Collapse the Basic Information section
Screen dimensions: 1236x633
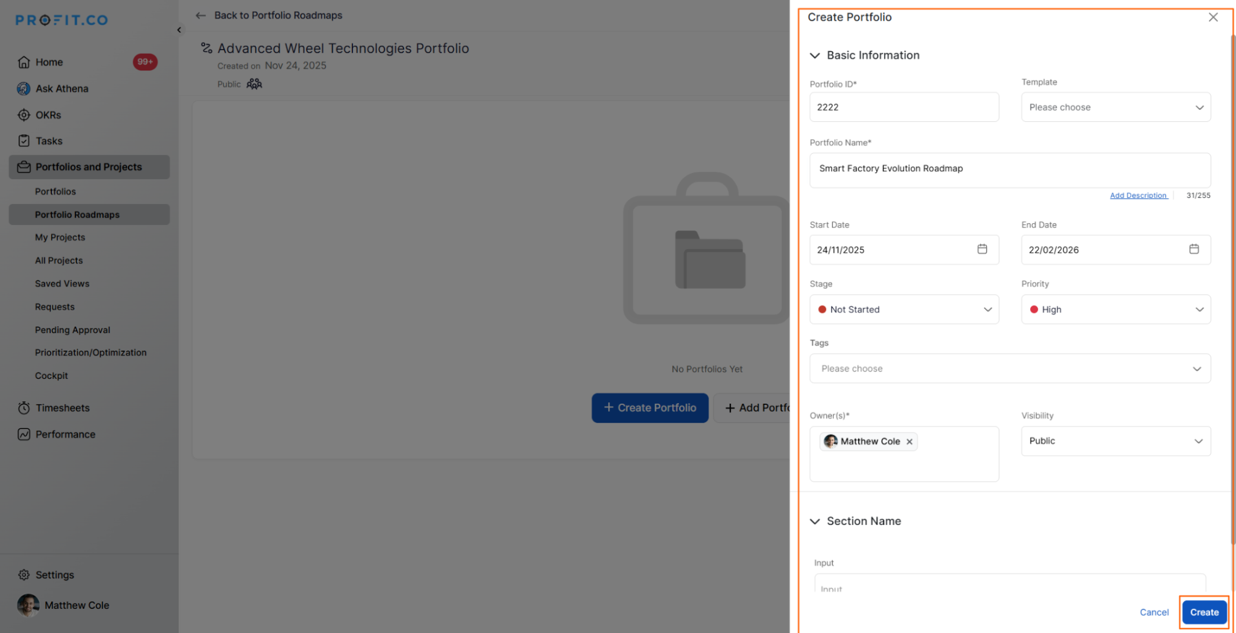[x=815, y=56]
